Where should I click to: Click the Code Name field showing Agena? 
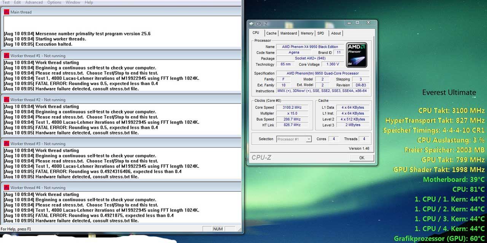(x=294, y=53)
